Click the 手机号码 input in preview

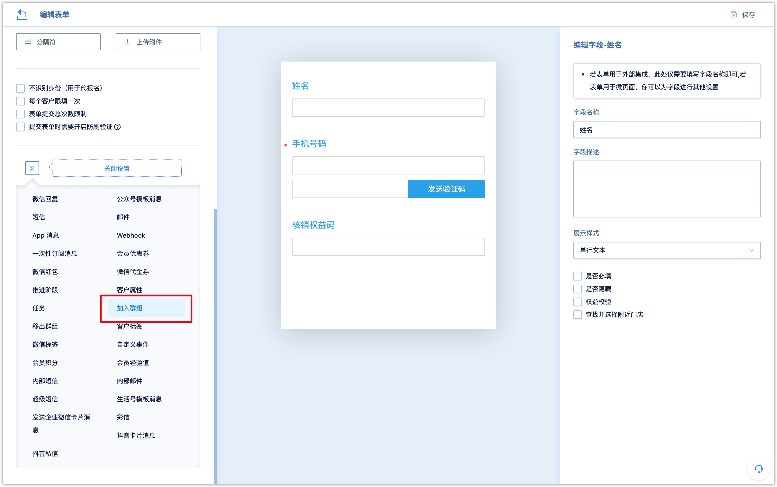coord(388,166)
